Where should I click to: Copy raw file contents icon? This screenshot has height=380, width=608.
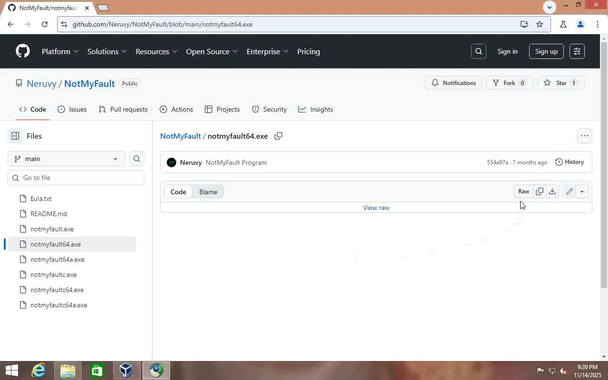(x=540, y=191)
